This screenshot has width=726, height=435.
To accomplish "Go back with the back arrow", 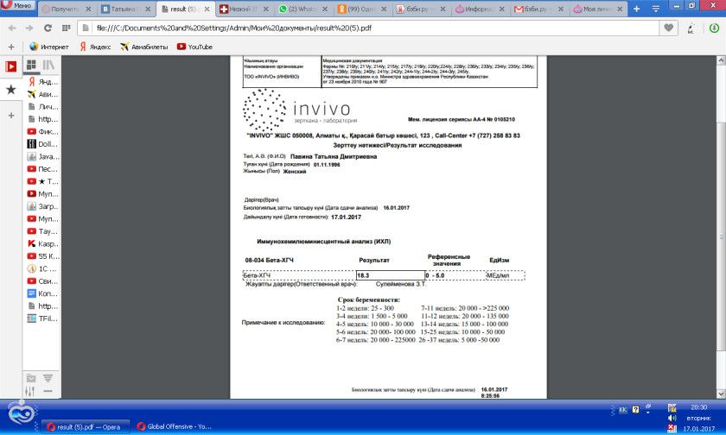I will [12, 28].
